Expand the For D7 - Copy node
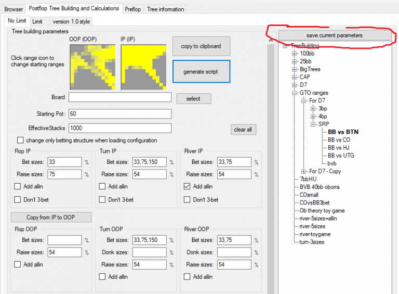The image size is (399, 294). coord(304,171)
